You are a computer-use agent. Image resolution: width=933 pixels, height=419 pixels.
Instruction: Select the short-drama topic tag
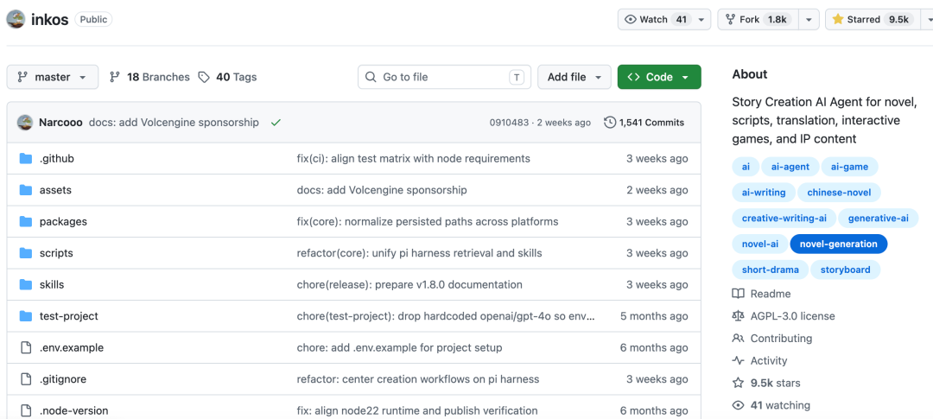point(770,270)
